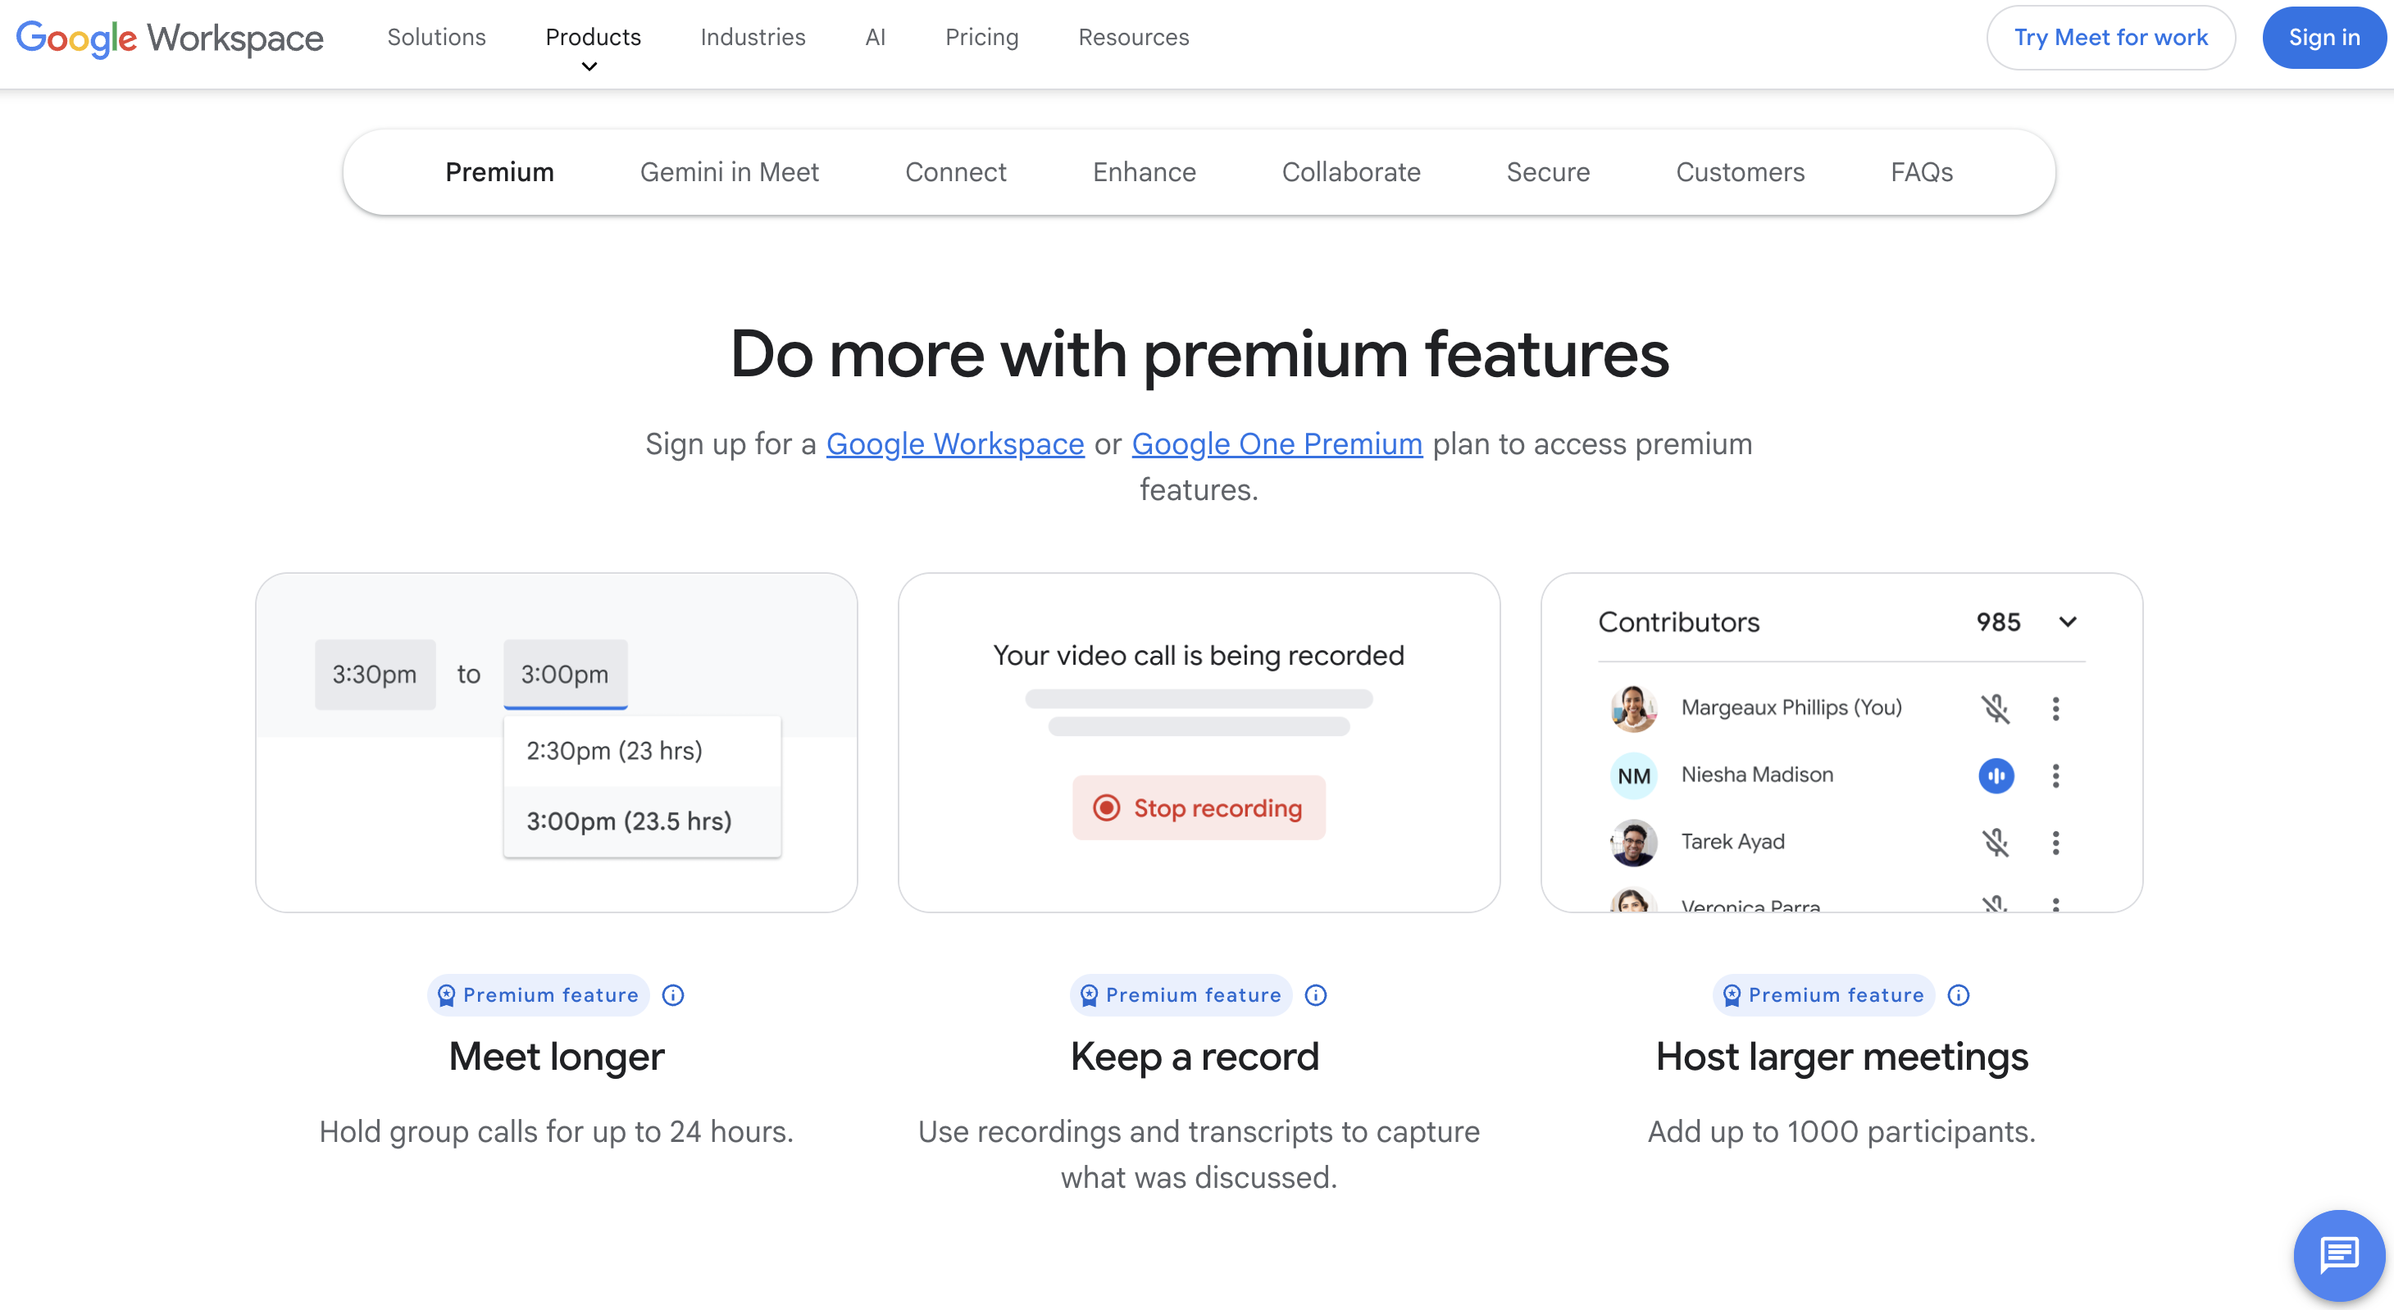Click the Google Workspace logo

(169, 37)
